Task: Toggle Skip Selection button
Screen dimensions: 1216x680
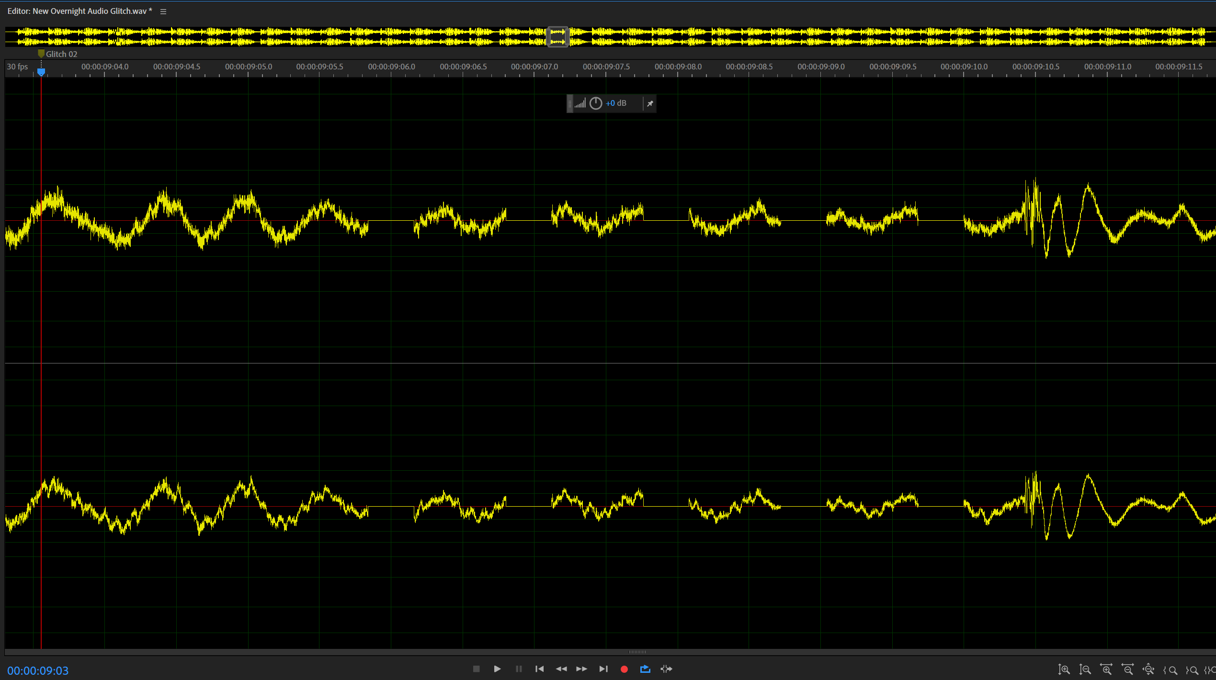Action: click(x=666, y=669)
